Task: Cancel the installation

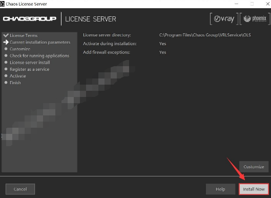Action: 20,189
